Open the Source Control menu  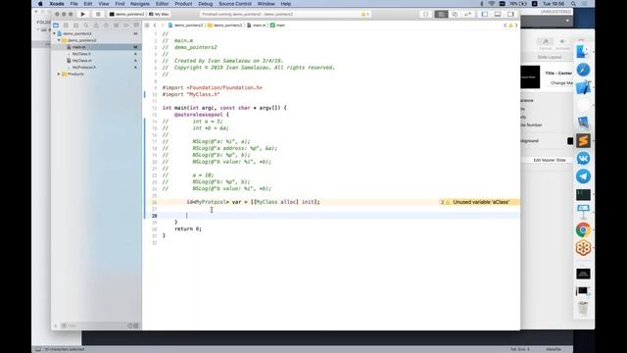click(235, 4)
